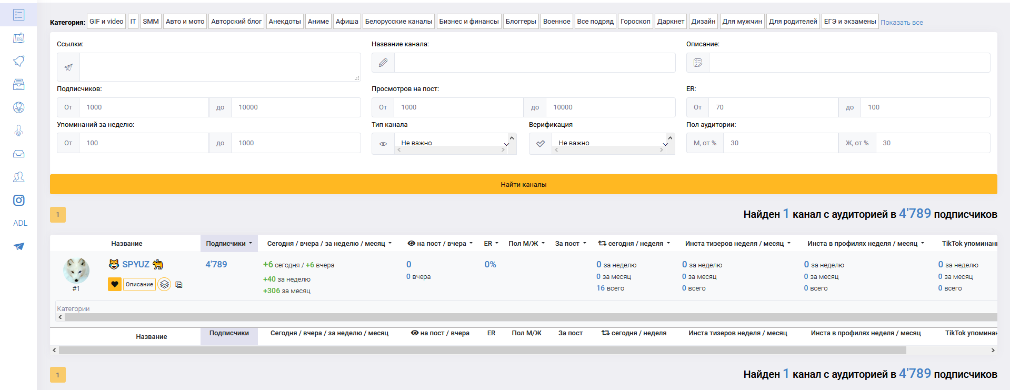This screenshot has height=390, width=1010.
Task: Open the Instagram icon in the sidebar
Action: coord(18,200)
